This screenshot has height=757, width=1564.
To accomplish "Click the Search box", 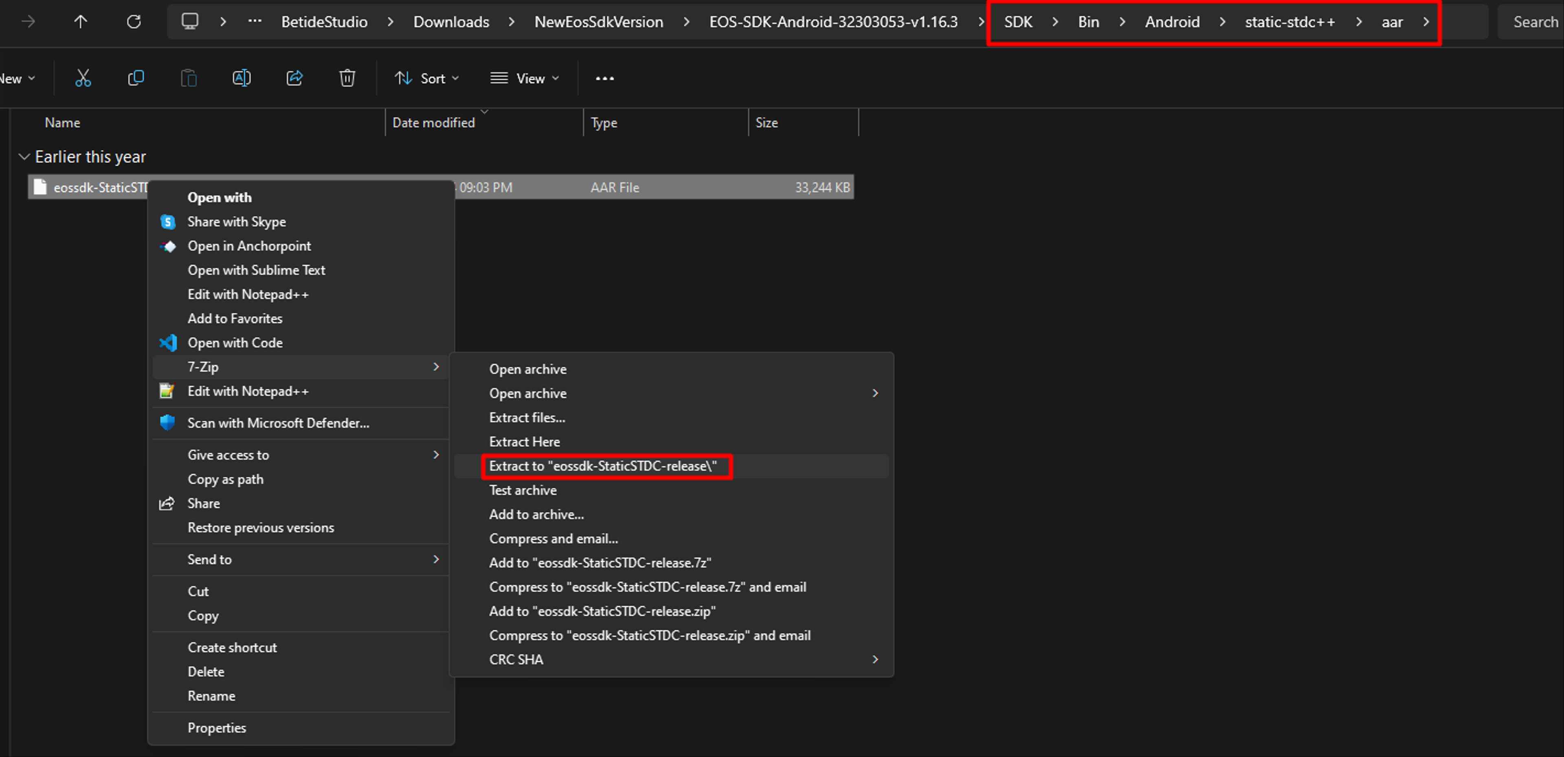I will 1531,22.
